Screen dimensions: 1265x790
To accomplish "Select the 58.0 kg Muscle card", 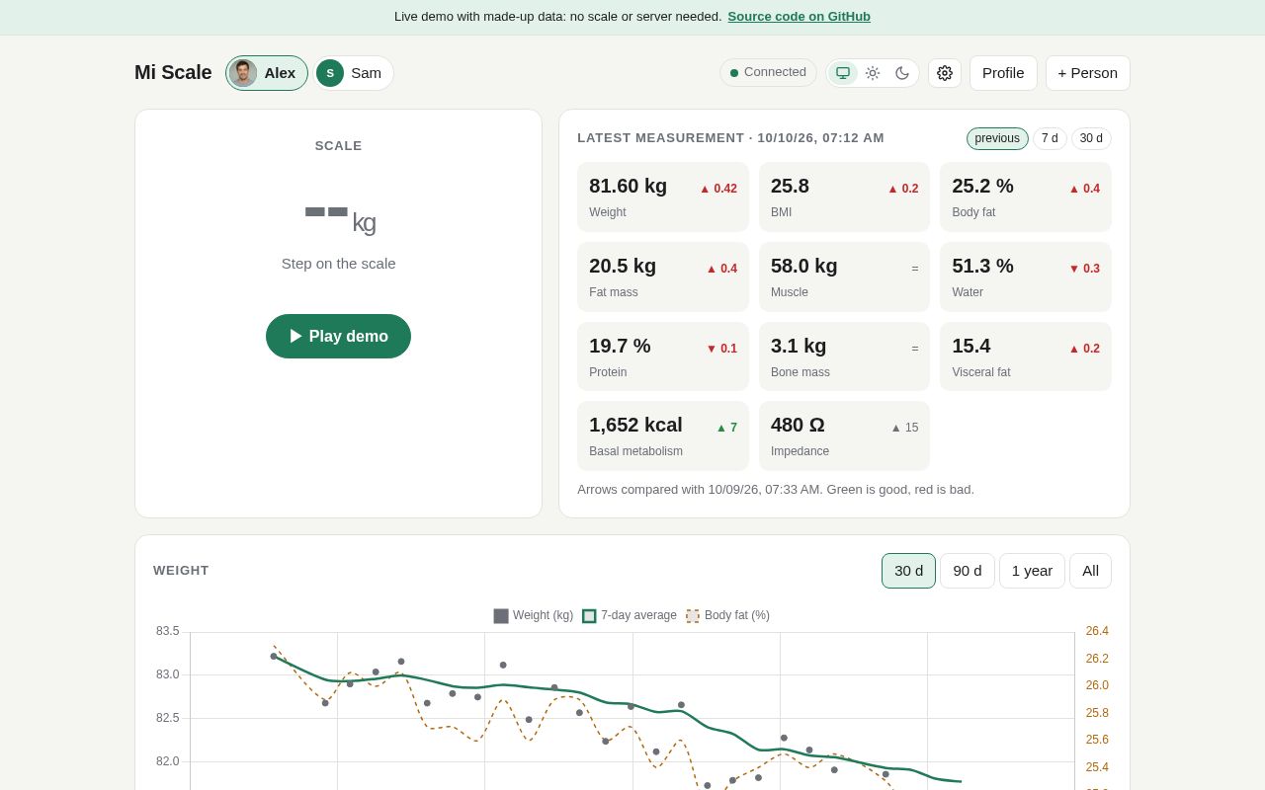I will click(x=844, y=276).
